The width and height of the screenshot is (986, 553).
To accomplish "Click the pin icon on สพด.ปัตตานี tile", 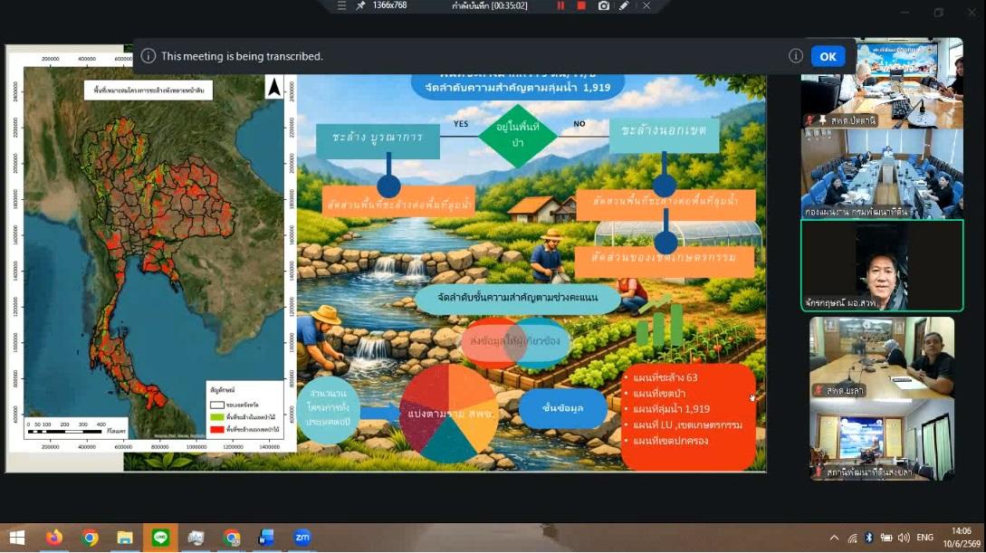I will click(822, 119).
